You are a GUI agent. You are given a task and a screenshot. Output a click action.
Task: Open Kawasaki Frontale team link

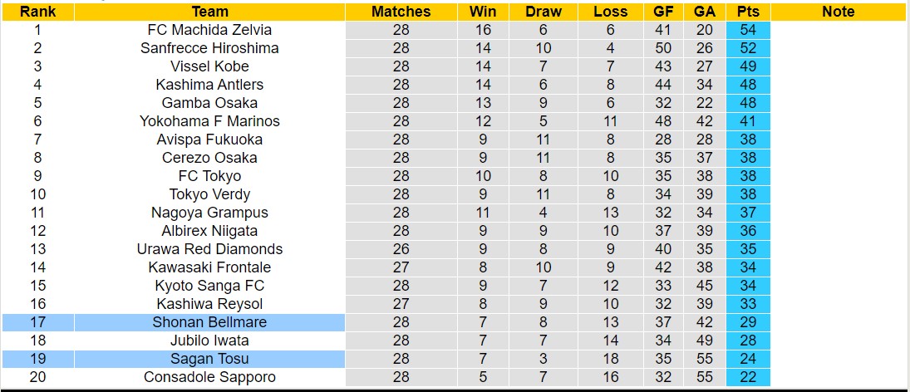(209, 267)
